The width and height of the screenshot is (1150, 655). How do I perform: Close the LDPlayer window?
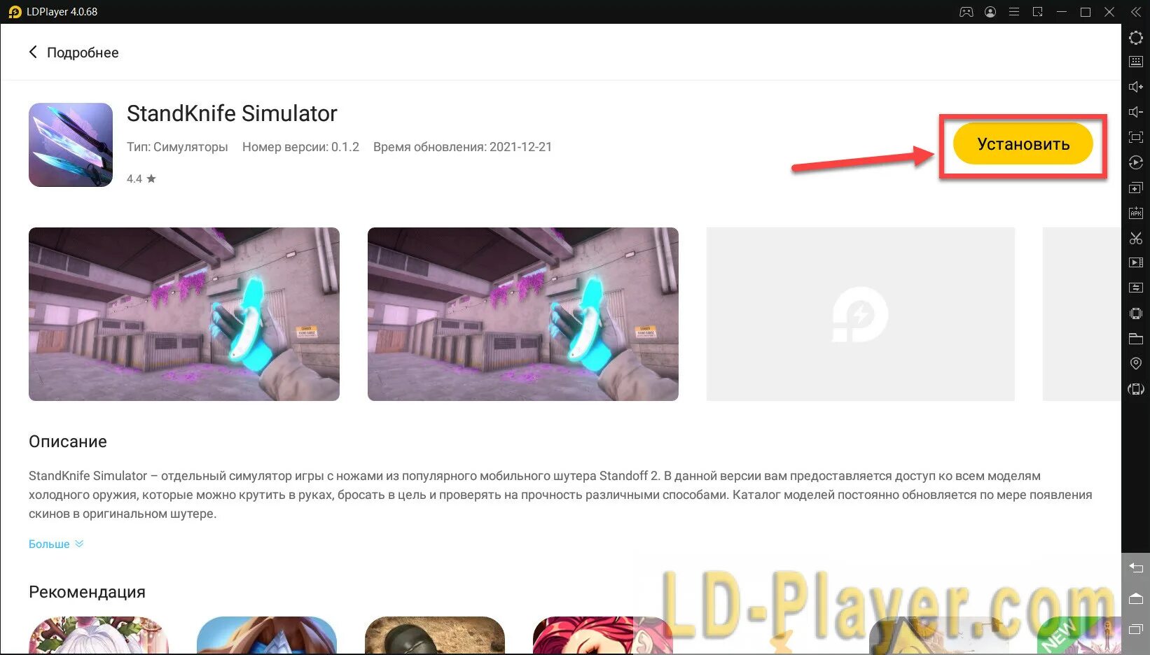[x=1109, y=12]
